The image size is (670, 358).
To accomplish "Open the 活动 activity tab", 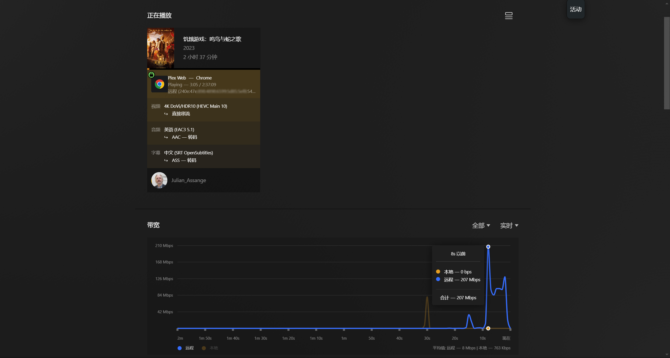I will pyautogui.click(x=576, y=9).
